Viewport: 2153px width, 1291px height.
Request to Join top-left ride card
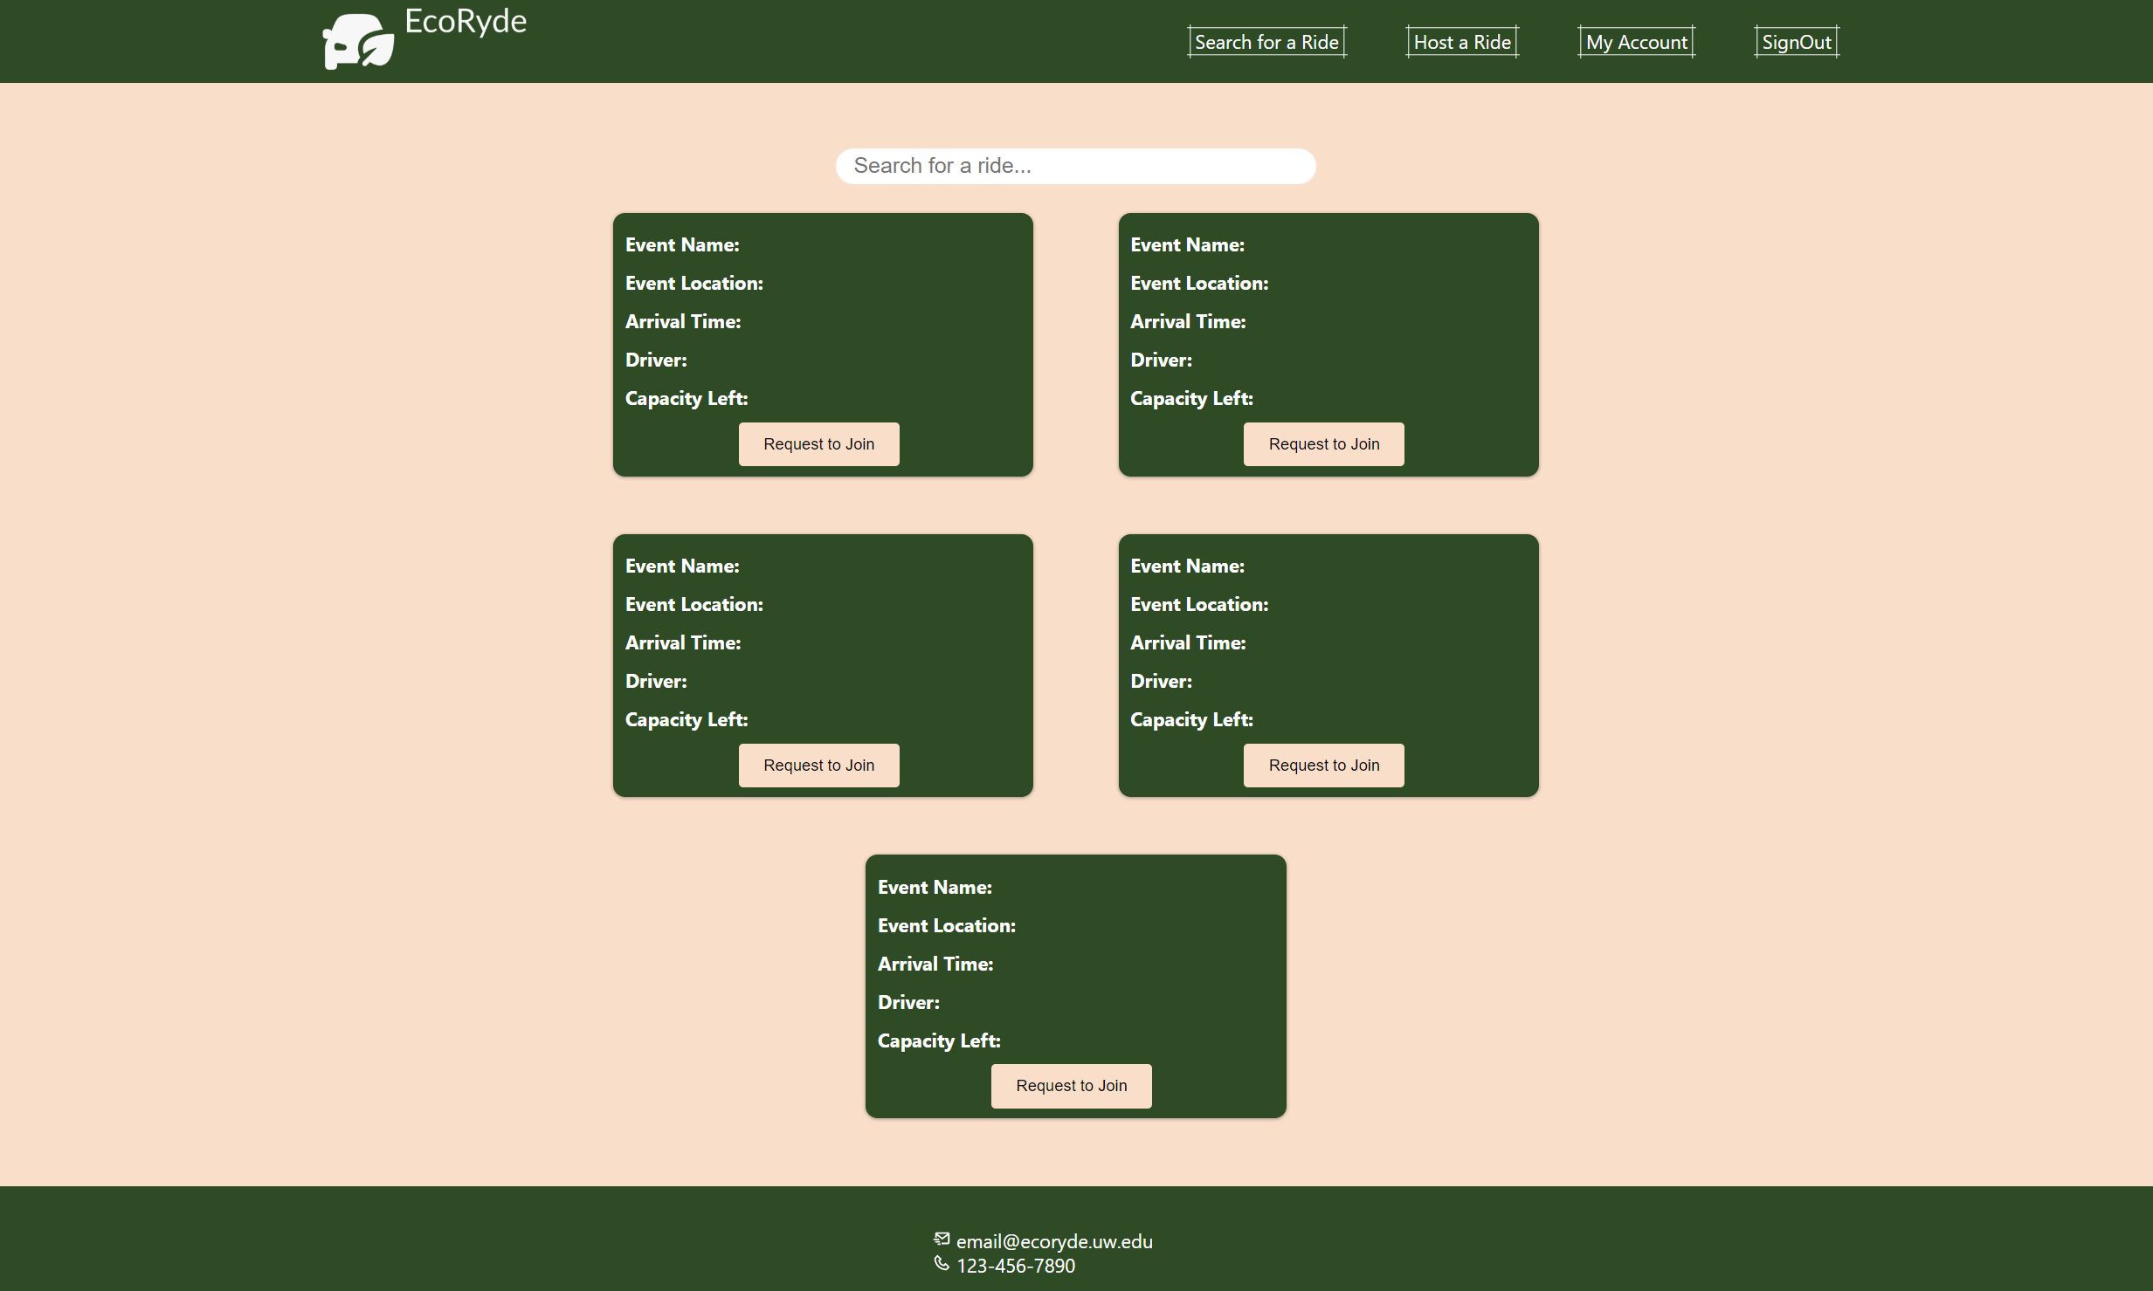pos(818,444)
